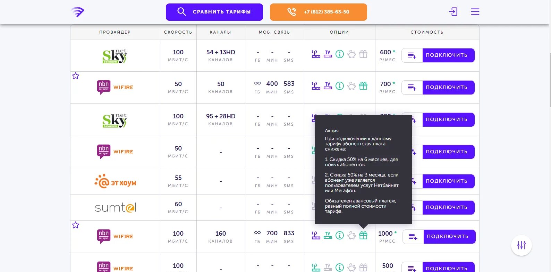
Task: Click Подключить for the 1000 ₽ Wifire tariff
Action: (449, 237)
